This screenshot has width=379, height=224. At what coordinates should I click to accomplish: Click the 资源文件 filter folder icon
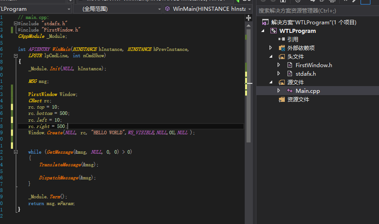pos(282,100)
